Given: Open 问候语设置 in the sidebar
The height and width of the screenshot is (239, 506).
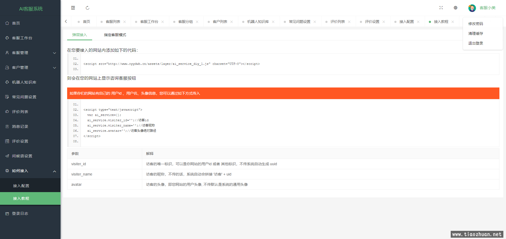Looking at the screenshot, I should [30, 156].
